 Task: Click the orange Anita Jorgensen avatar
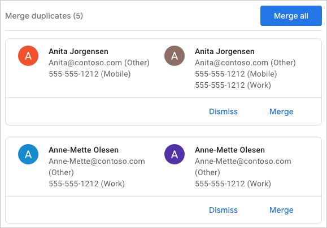coord(28,56)
